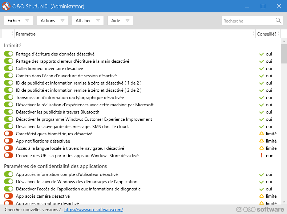Toggle Transmission d'information dactylographique switch
This screenshot has height=214, width=287.
click(x=9, y=97)
